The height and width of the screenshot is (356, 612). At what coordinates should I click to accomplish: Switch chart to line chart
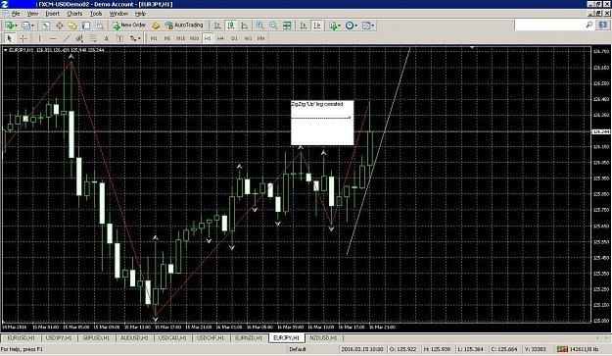click(245, 25)
